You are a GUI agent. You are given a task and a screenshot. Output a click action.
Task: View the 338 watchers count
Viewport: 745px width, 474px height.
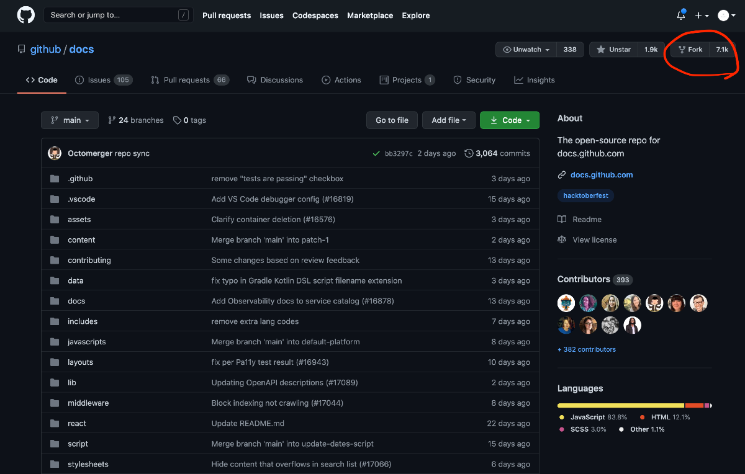(x=570, y=50)
